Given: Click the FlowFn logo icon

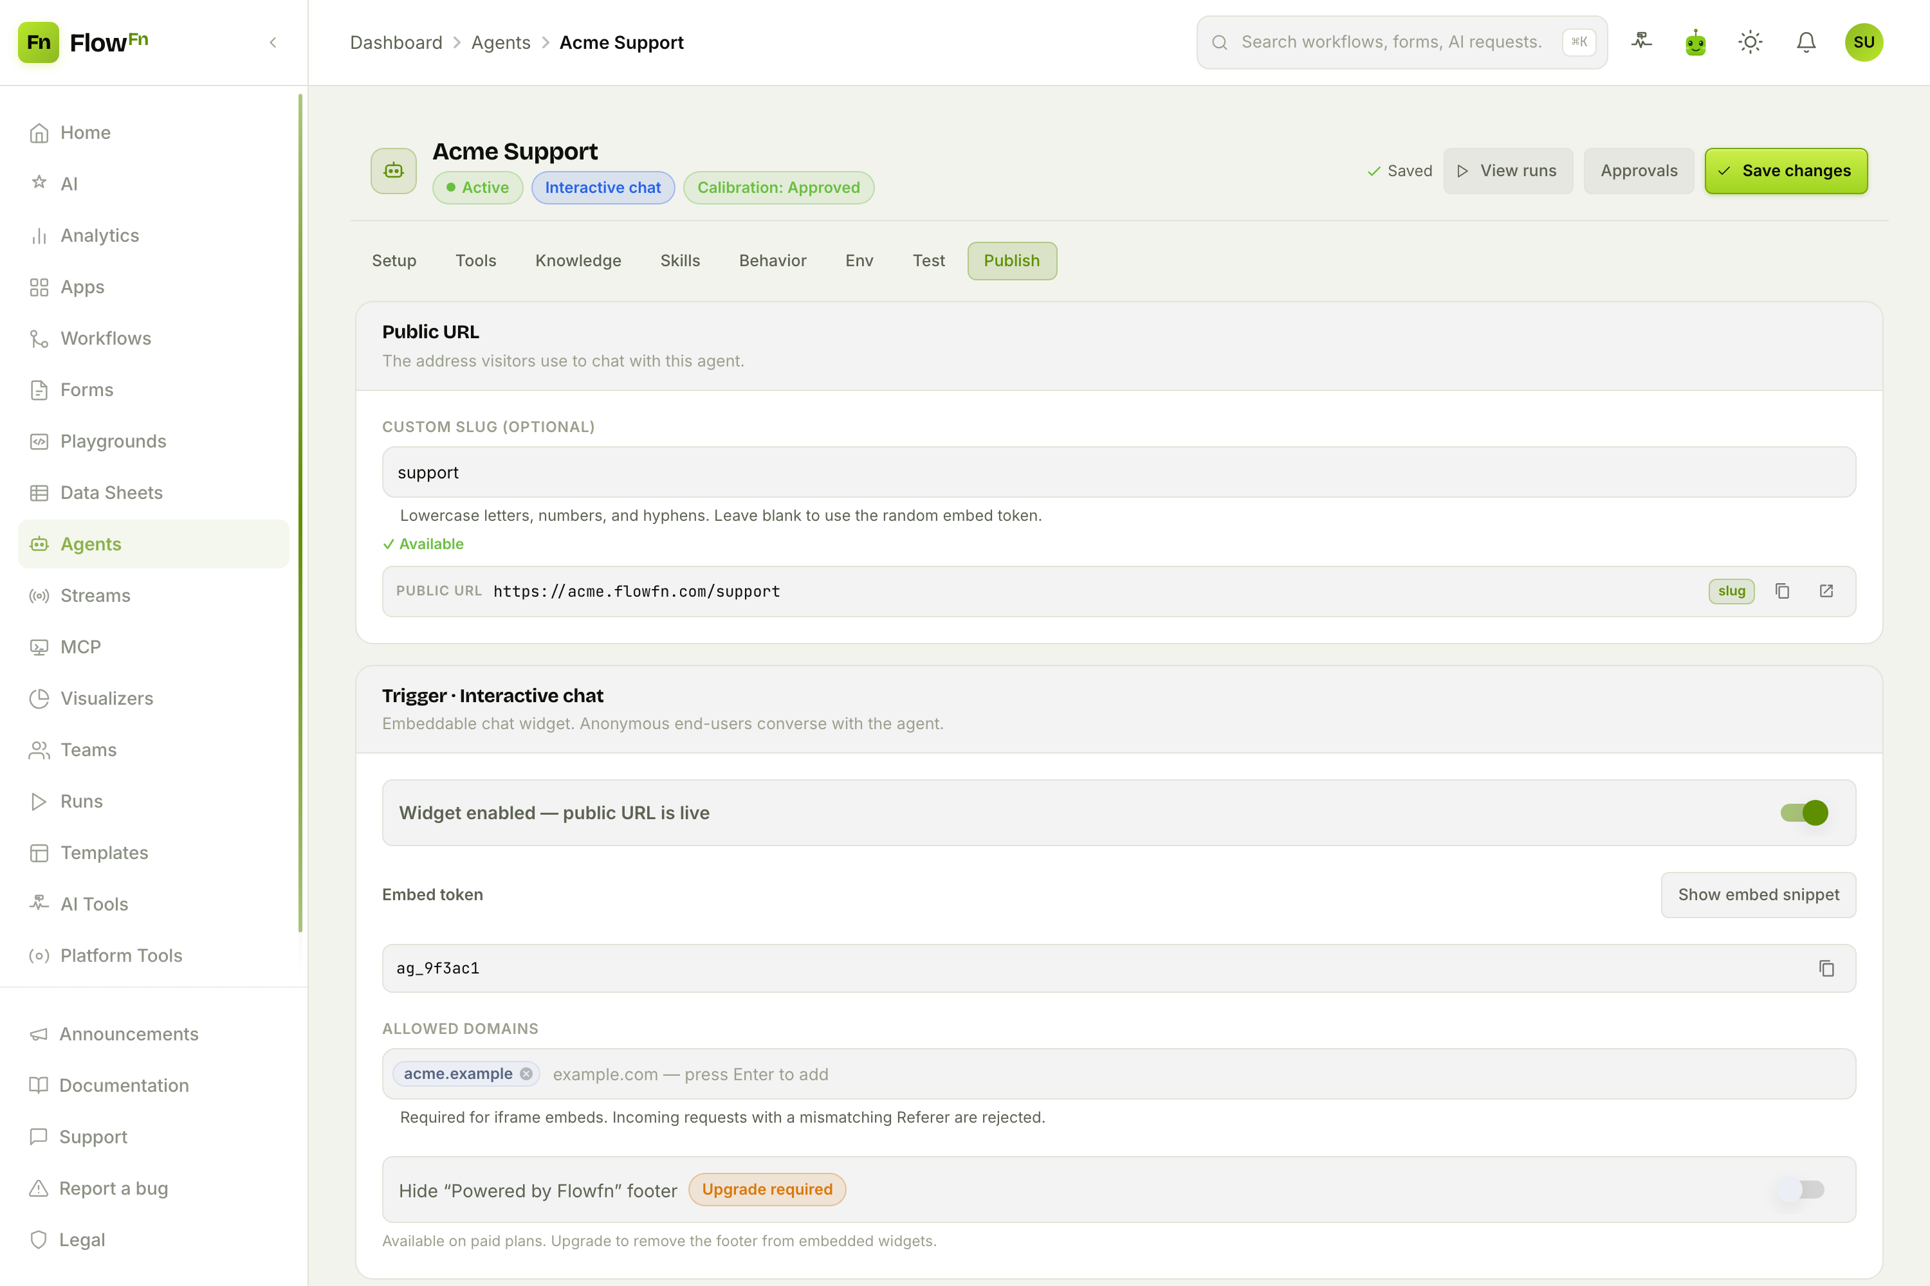Looking at the screenshot, I should 39,42.
